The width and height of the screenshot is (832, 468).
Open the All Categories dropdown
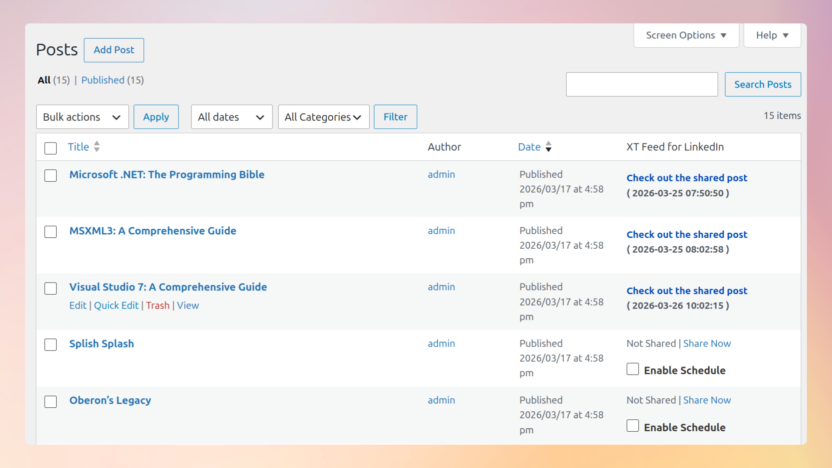tap(323, 117)
